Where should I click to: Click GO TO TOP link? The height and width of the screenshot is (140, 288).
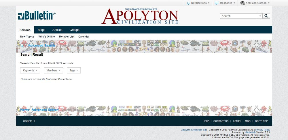[262, 121]
